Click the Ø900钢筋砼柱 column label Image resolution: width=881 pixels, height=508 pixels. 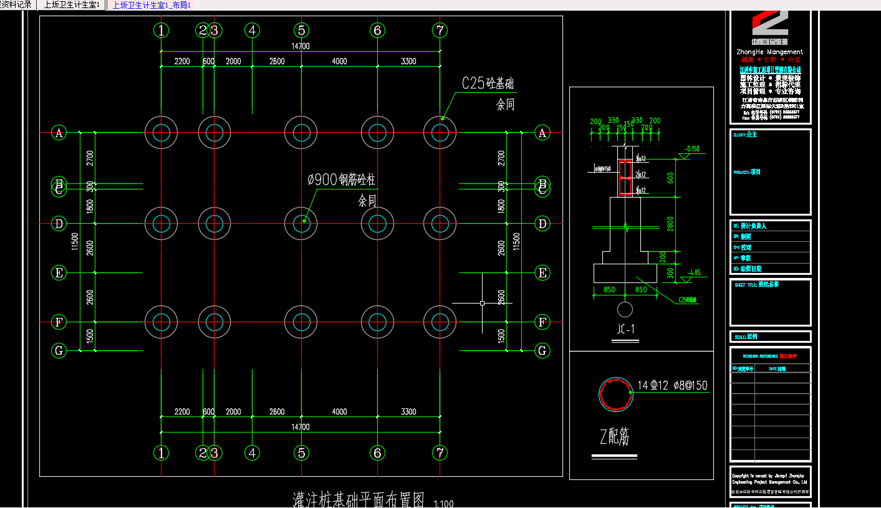tap(342, 180)
